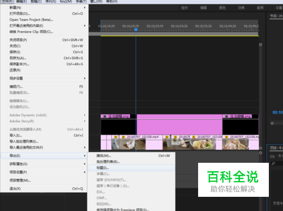
Task: Click ruler timecode 00;10;44;28
Action: pyautogui.click(x=228, y=26)
